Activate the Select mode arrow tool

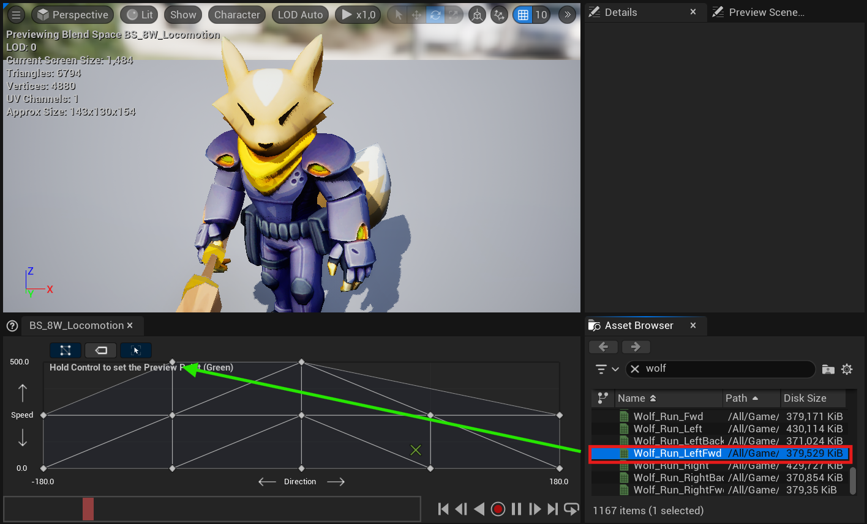tap(399, 15)
